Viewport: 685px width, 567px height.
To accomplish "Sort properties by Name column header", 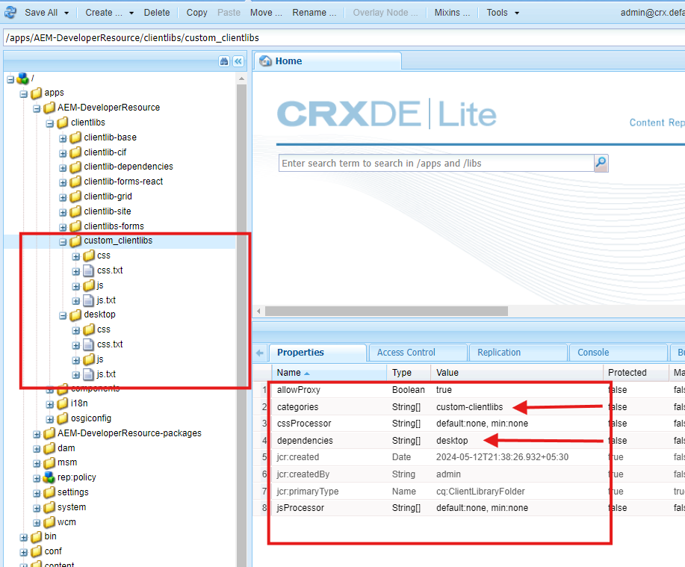I will click(289, 372).
